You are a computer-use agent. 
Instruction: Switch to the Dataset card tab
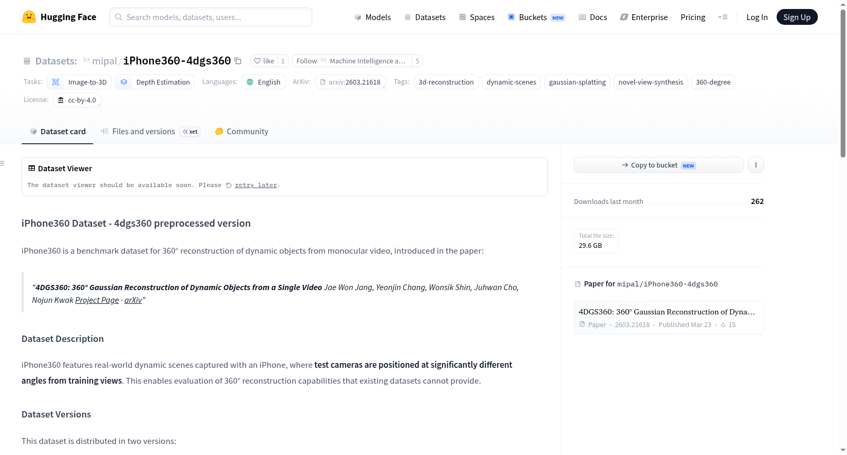(x=58, y=132)
